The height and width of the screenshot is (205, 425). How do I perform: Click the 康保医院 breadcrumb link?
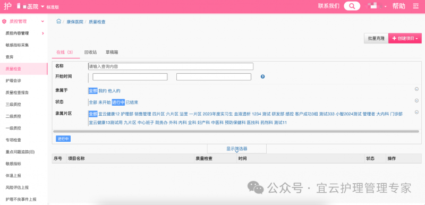75,22
